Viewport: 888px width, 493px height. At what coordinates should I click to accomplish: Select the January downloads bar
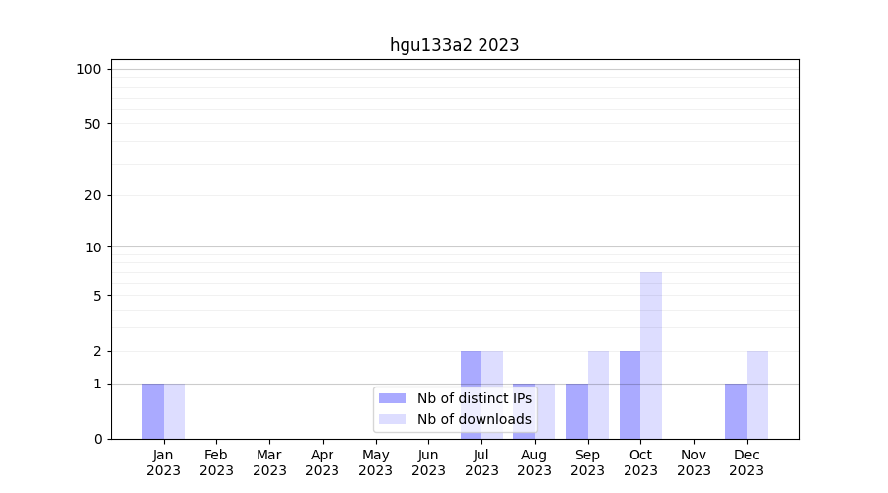point(174,411)
